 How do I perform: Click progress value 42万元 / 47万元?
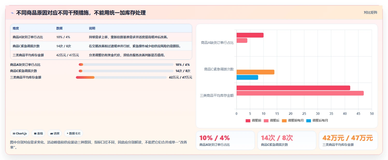click(x=181, y=77)
